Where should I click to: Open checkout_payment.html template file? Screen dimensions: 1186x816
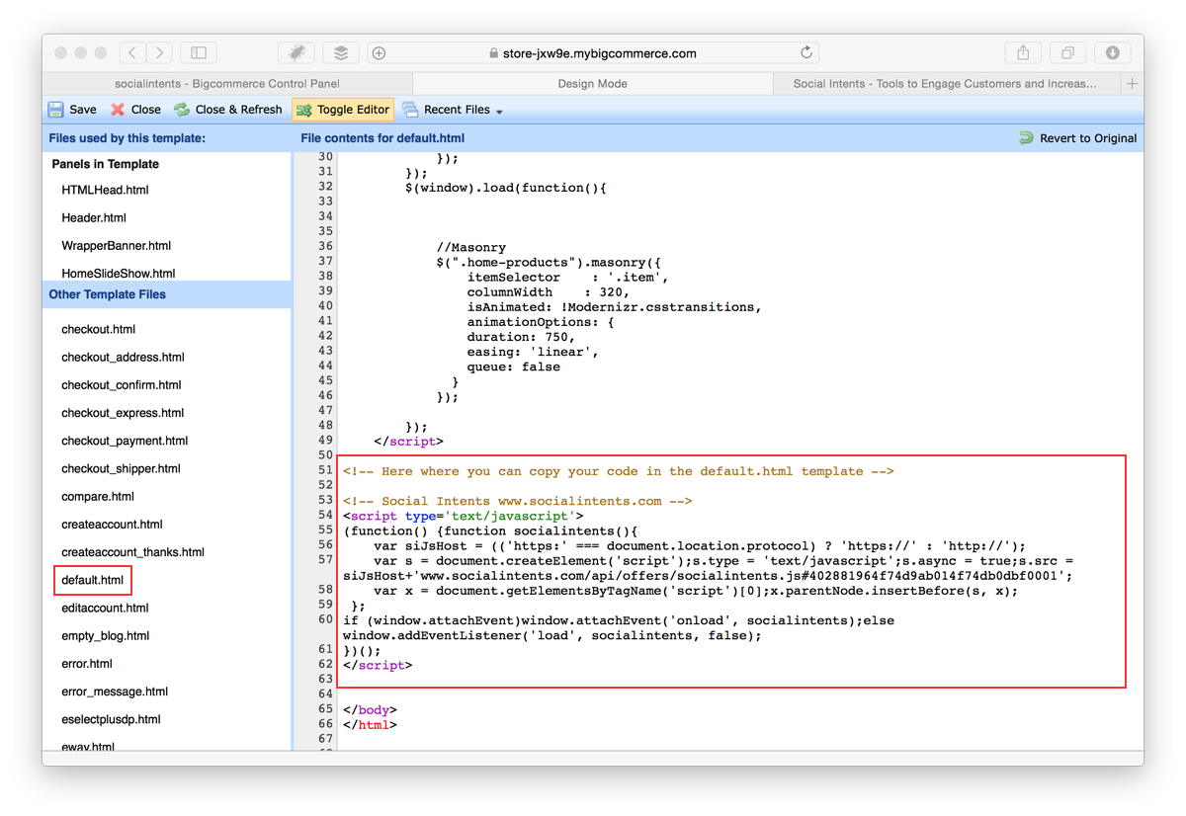coord(125,441)
